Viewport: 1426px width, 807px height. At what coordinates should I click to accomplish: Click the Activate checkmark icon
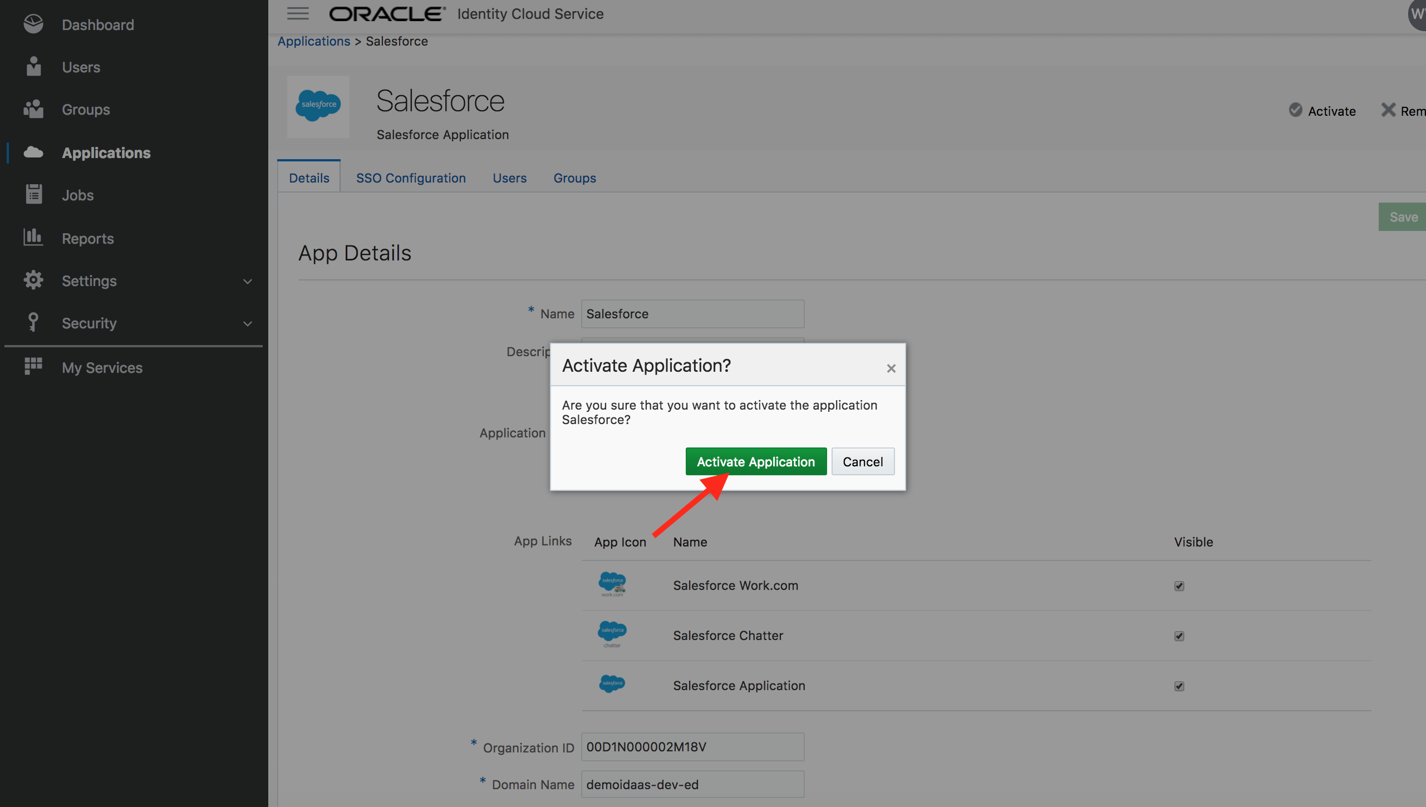tap(1296, 110)
